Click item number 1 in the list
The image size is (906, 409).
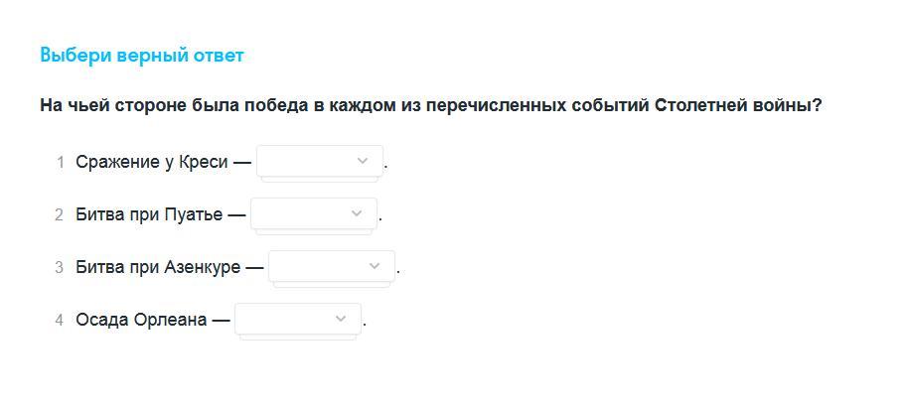click(x=60, y=162)
